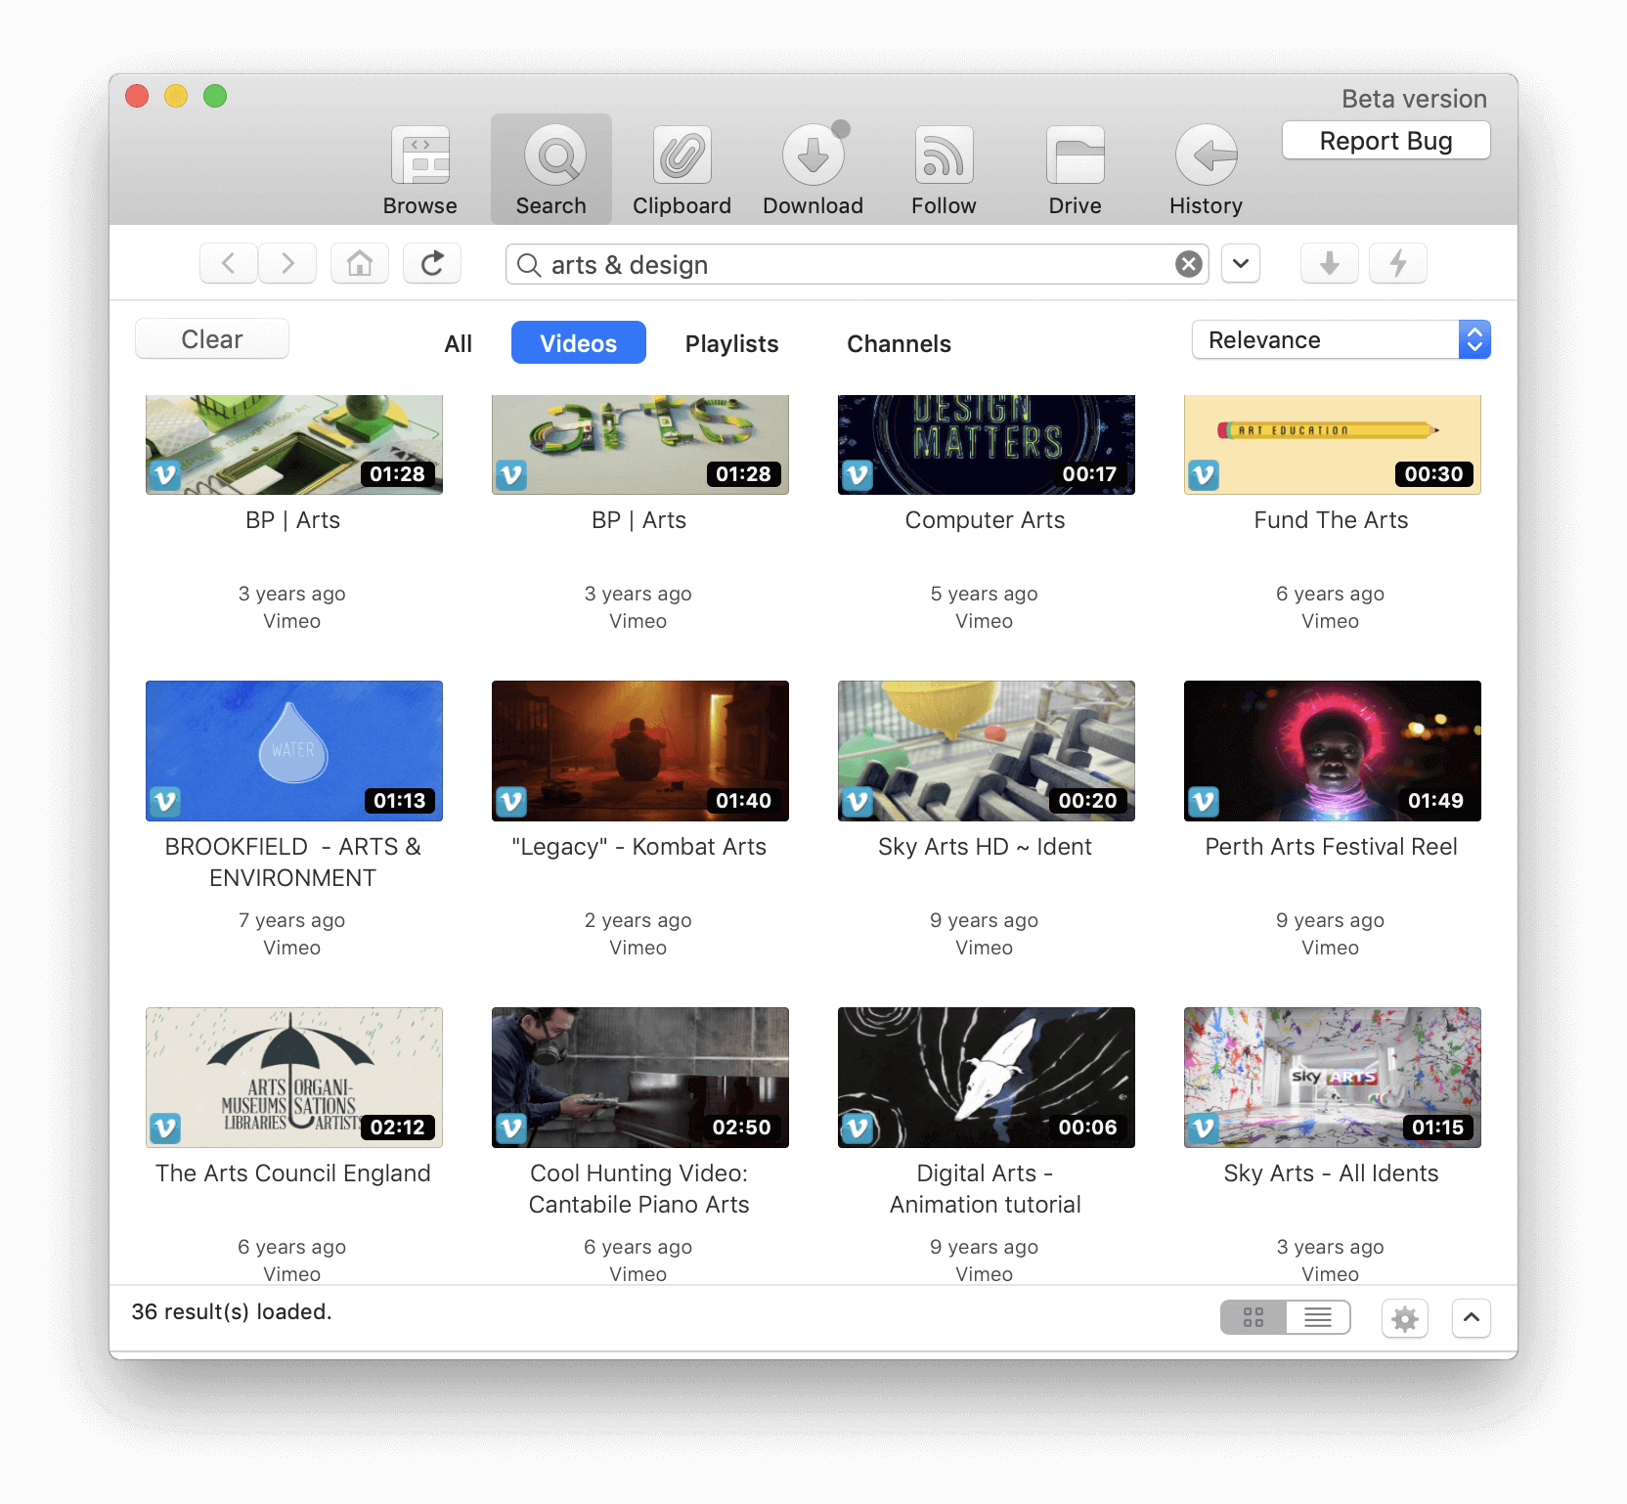This screenshot has width=1627, height=1504.
Task: Click the "36 result(s) loaded." status text
Action: tap(232, 1312)
